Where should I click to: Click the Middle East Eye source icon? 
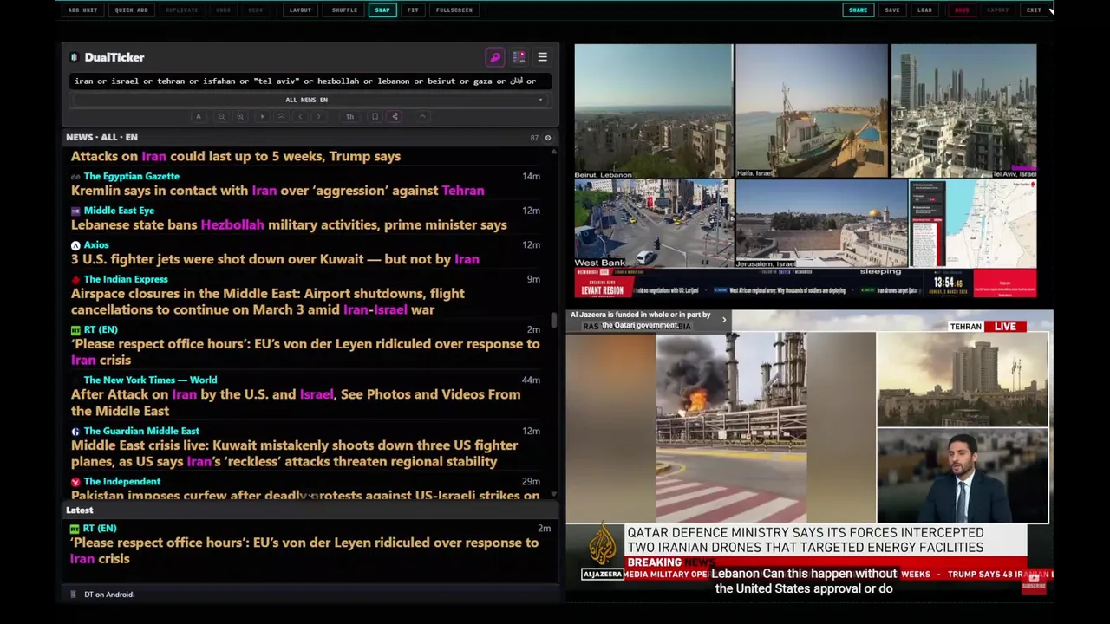[75, 211]
